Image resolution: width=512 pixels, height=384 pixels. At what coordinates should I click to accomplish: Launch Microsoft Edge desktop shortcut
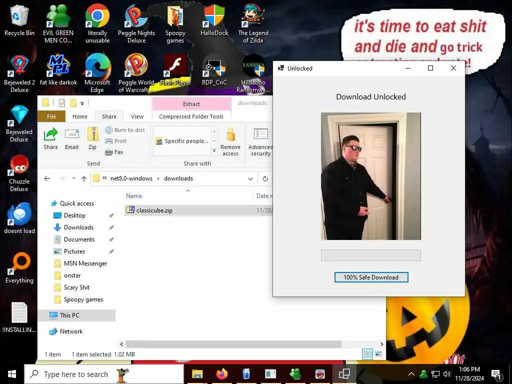[x=97, y=73]
